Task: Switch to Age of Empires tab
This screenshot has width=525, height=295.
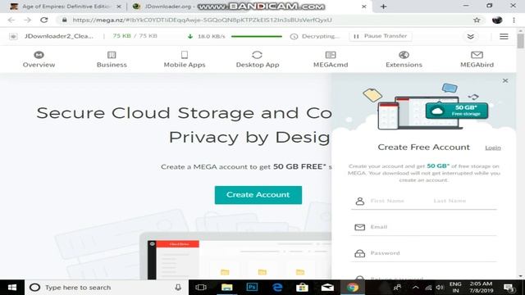Action: tap(66, 7)
